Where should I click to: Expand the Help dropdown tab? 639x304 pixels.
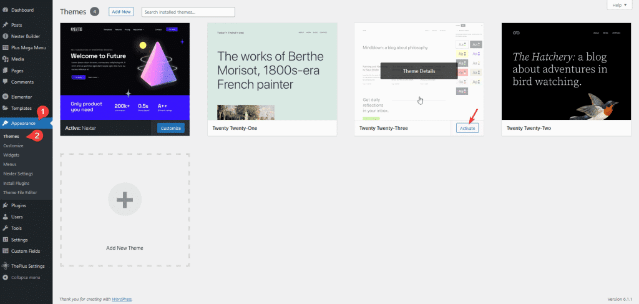618,5
